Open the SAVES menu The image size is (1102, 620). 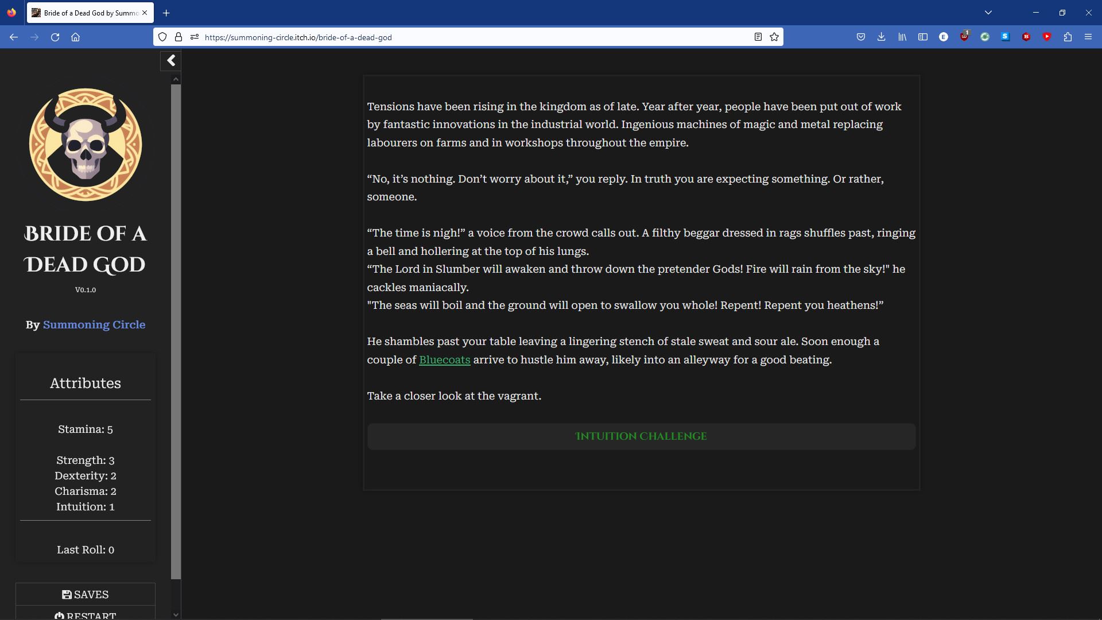point(86,594)
